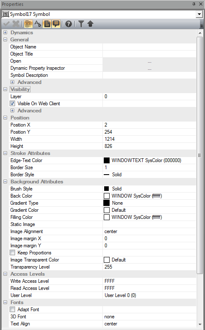Expand the Dynamics section

tap(5, 33)
